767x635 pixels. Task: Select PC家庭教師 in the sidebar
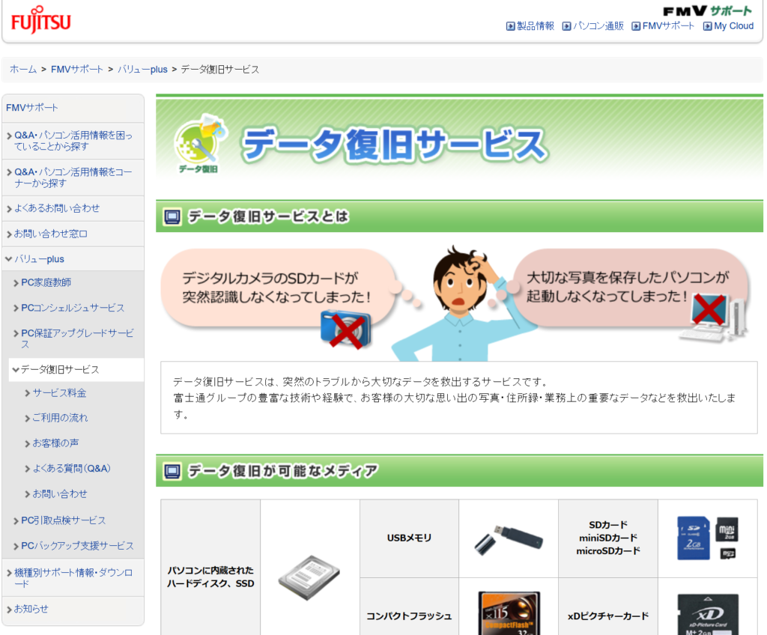(46, 283)
